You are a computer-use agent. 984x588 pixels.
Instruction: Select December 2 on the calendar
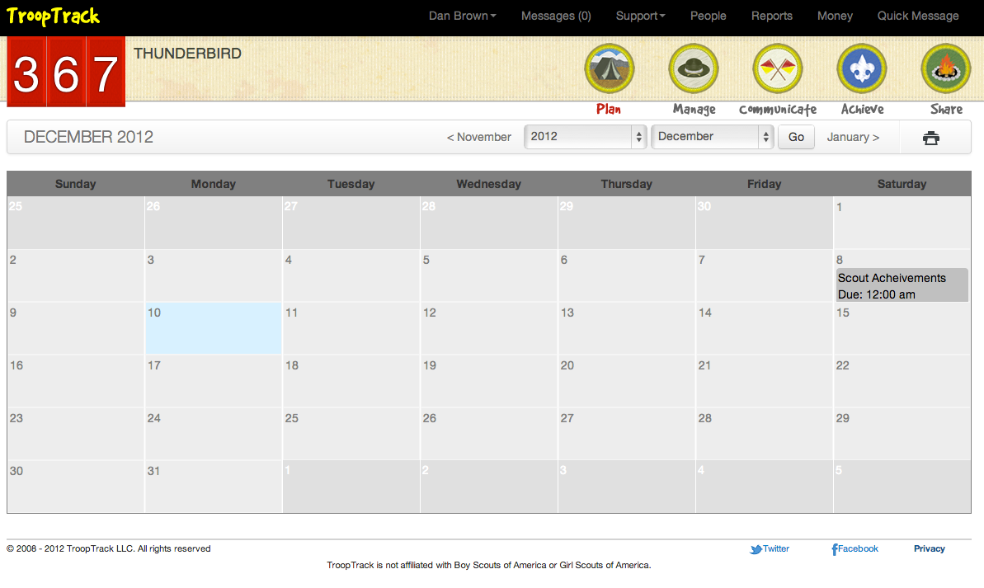point(76,275)
